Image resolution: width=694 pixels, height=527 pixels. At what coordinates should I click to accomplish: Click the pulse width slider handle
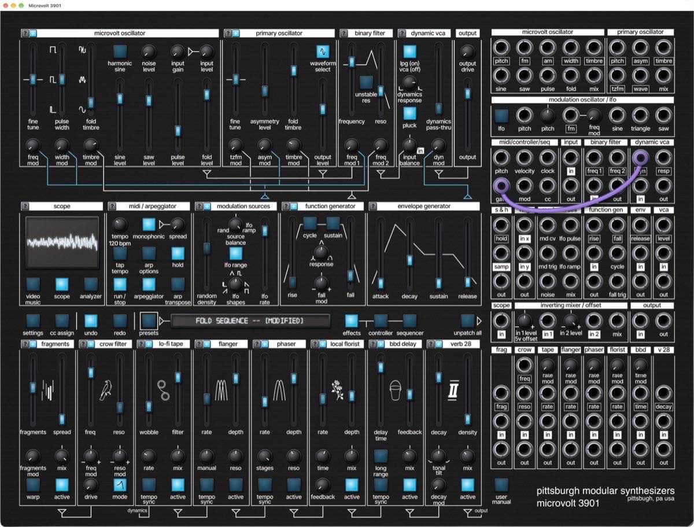62,79
